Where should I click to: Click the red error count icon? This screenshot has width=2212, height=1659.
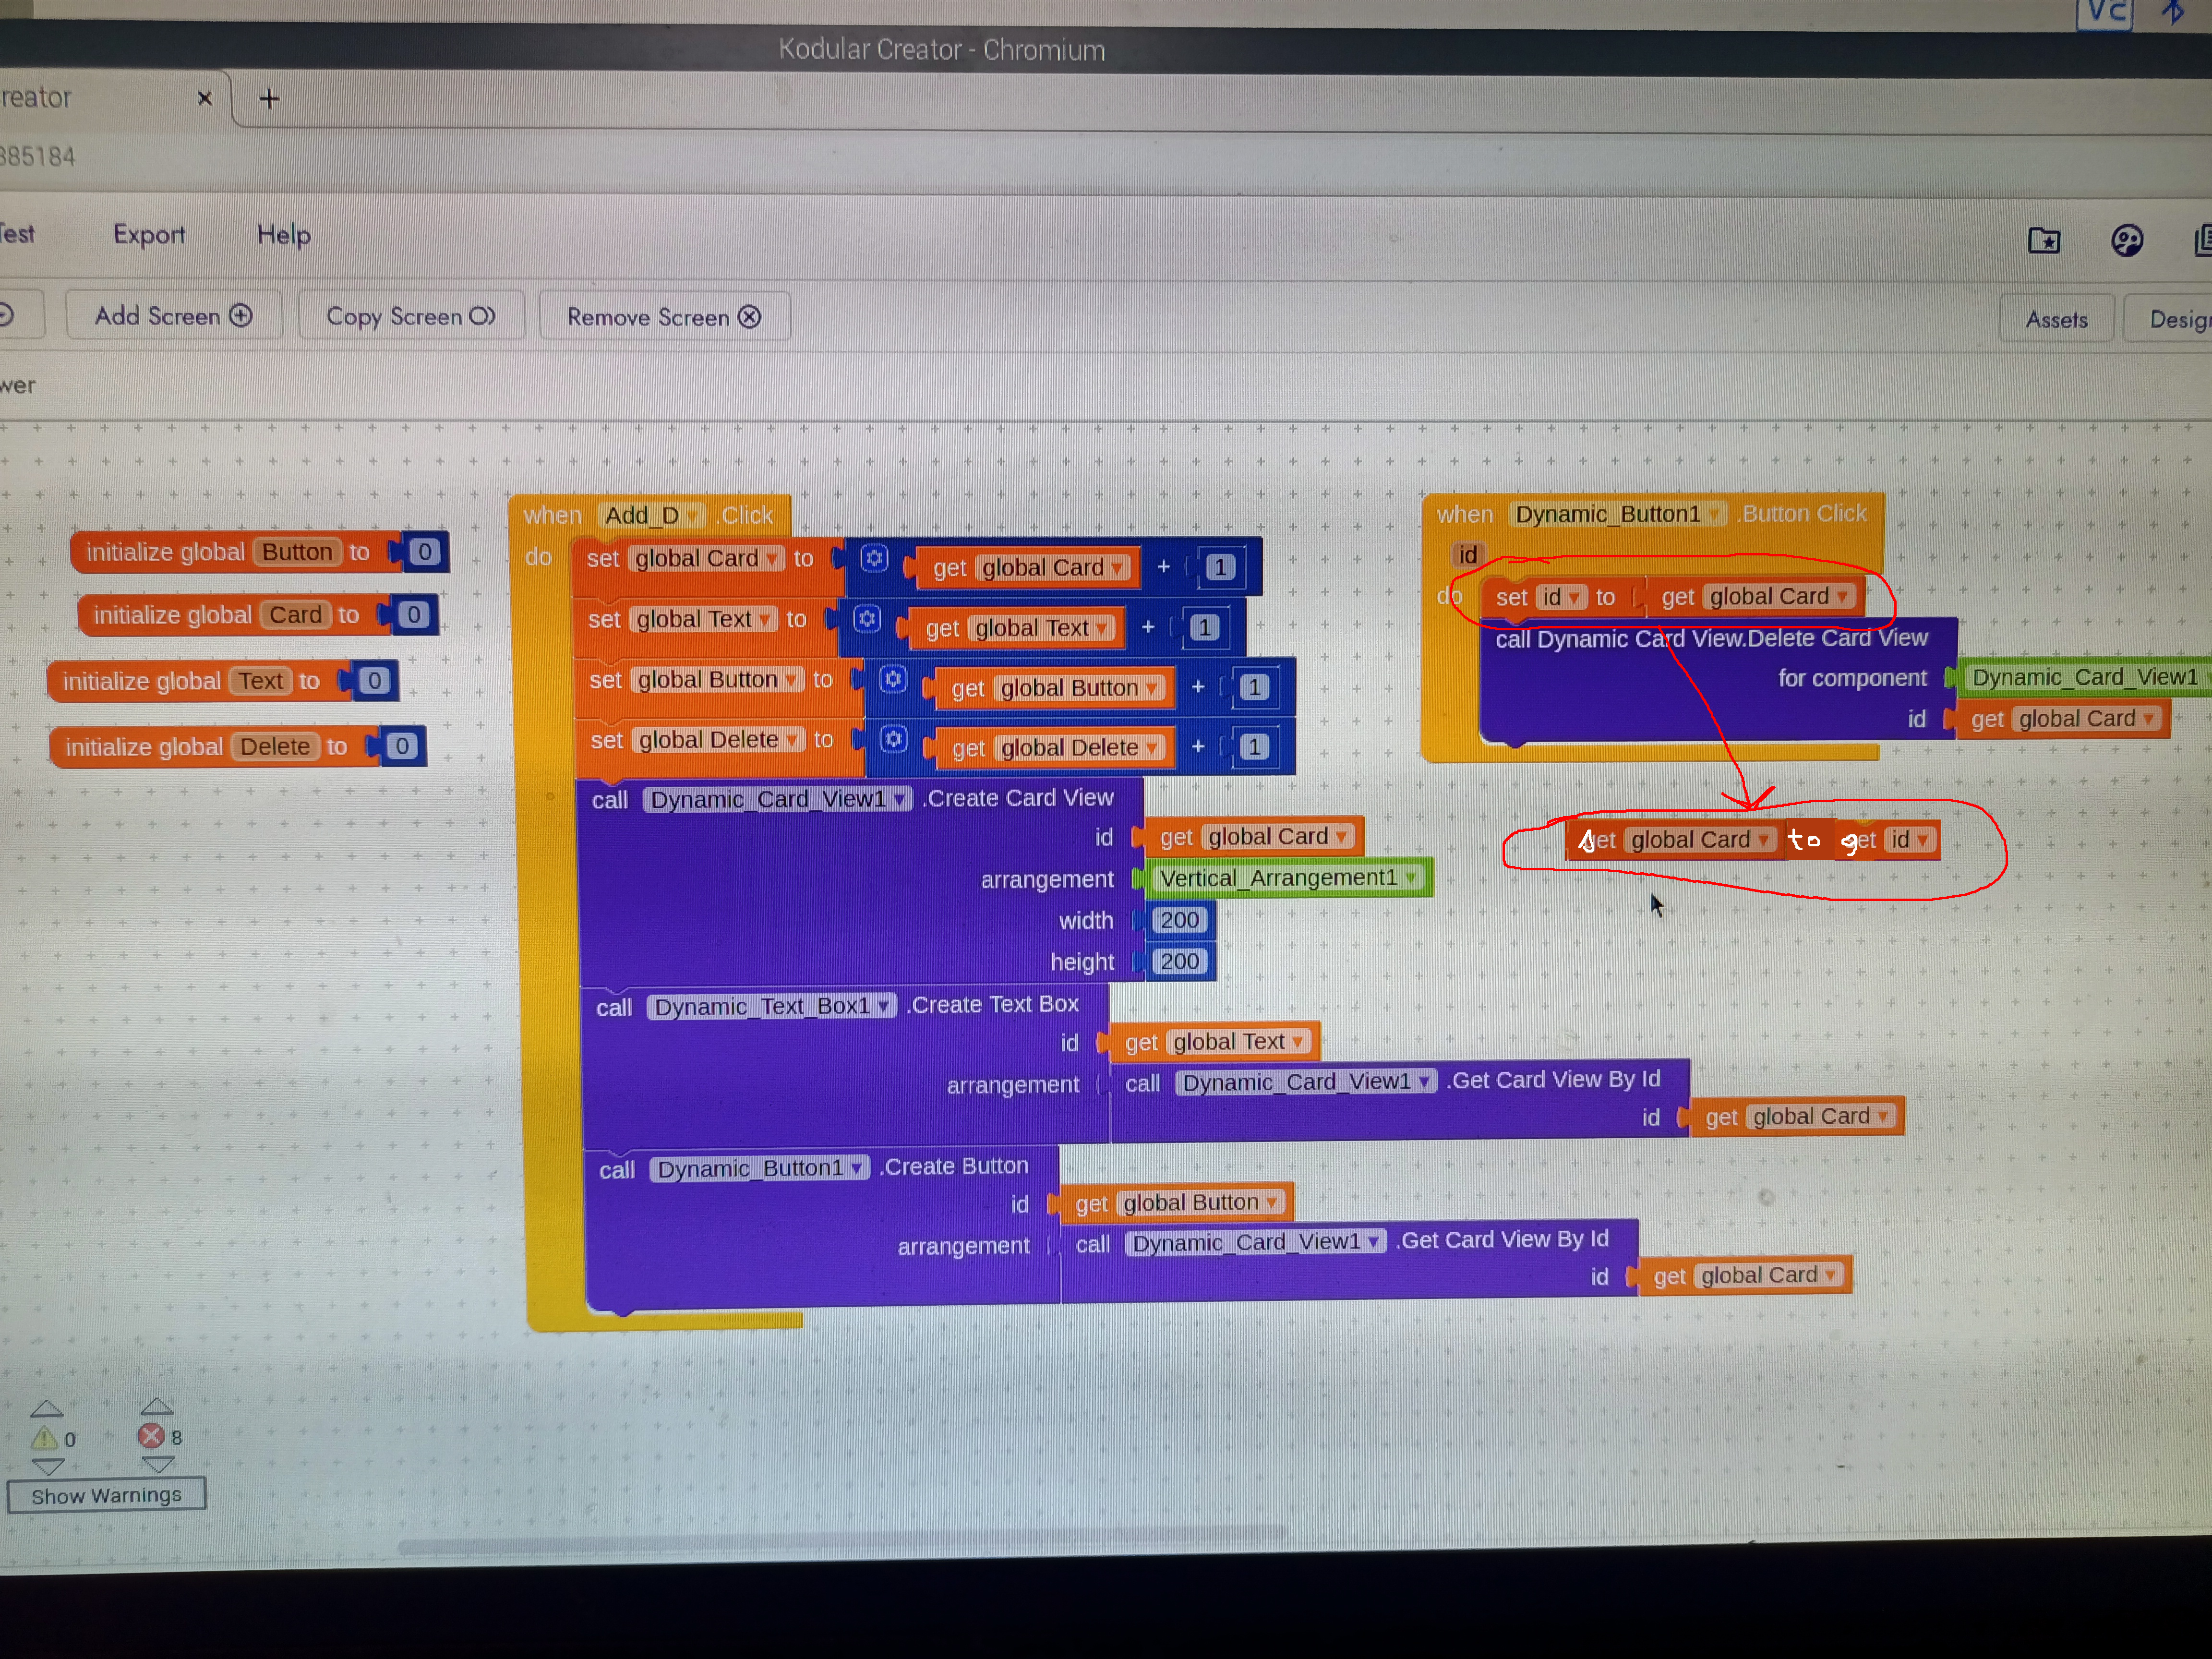coord(151,1436)
